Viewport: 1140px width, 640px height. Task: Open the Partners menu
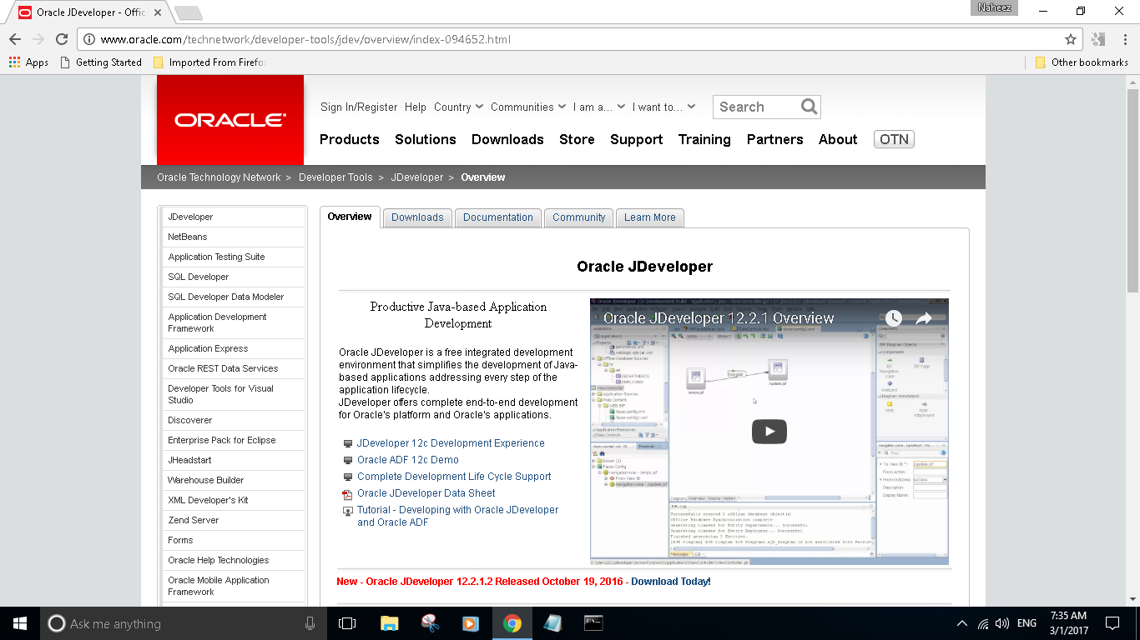[775, 139]
